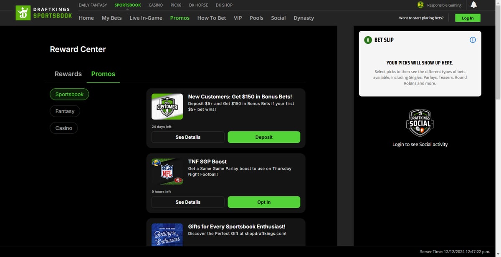Screen dimensions: 501x257
Task: Filter promos by Casino pill
Action: [x=64, y=128]
